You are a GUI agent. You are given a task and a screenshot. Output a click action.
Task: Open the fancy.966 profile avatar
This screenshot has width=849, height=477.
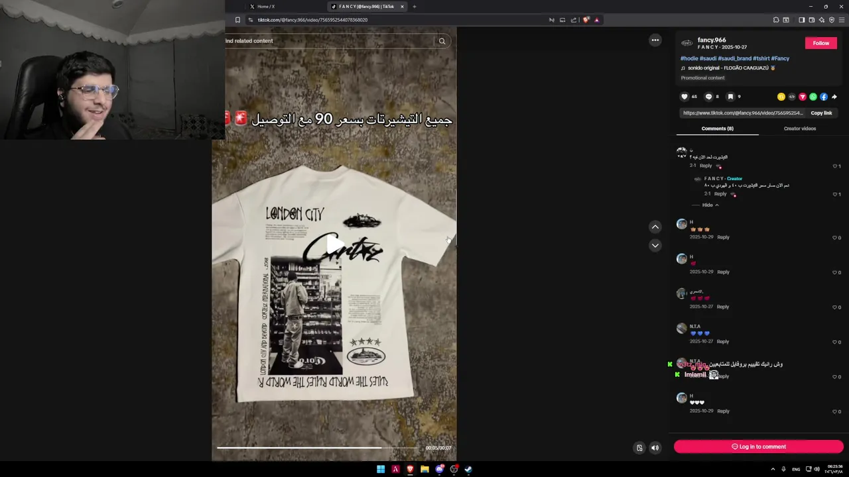(x=687, y=43)
